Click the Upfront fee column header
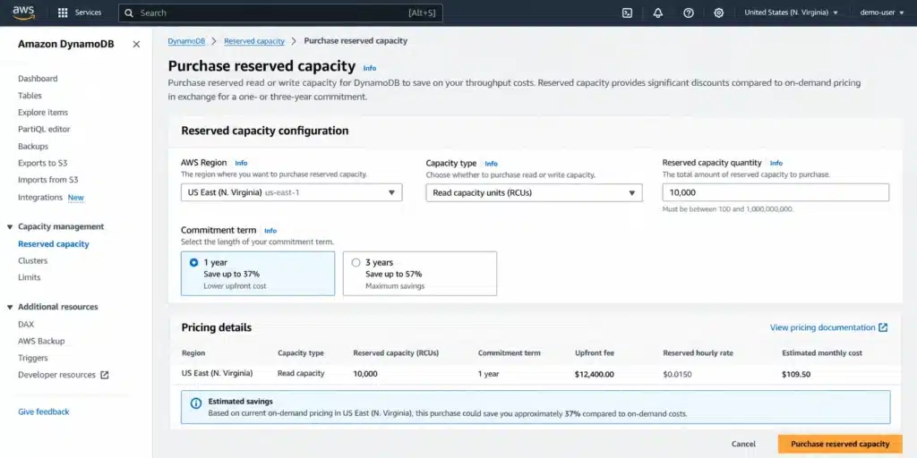This screenshot has height=458, width=917. [595, 353]
